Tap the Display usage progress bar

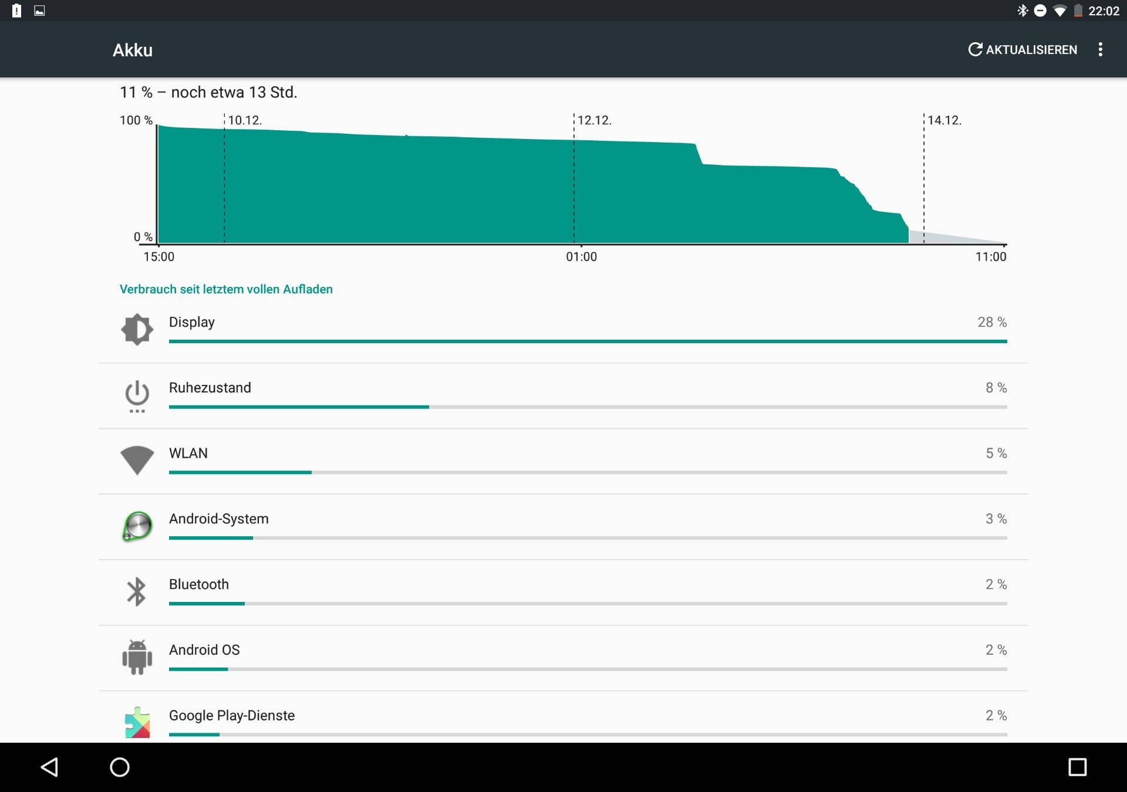coord(587,341)
